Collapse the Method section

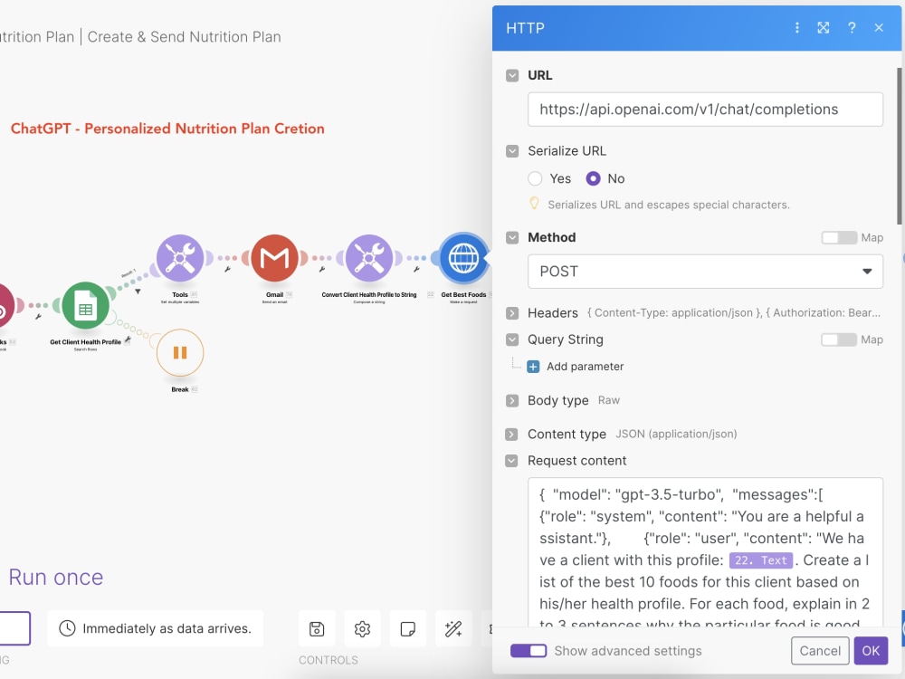tap(512, 238)
